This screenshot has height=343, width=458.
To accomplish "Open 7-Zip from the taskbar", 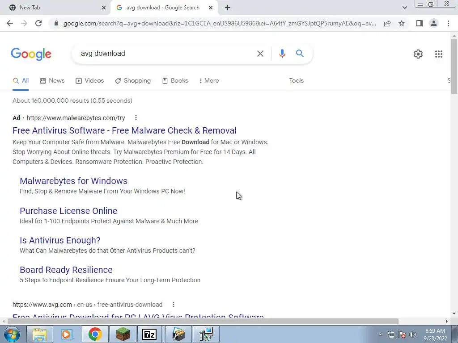I will (149, 334).
